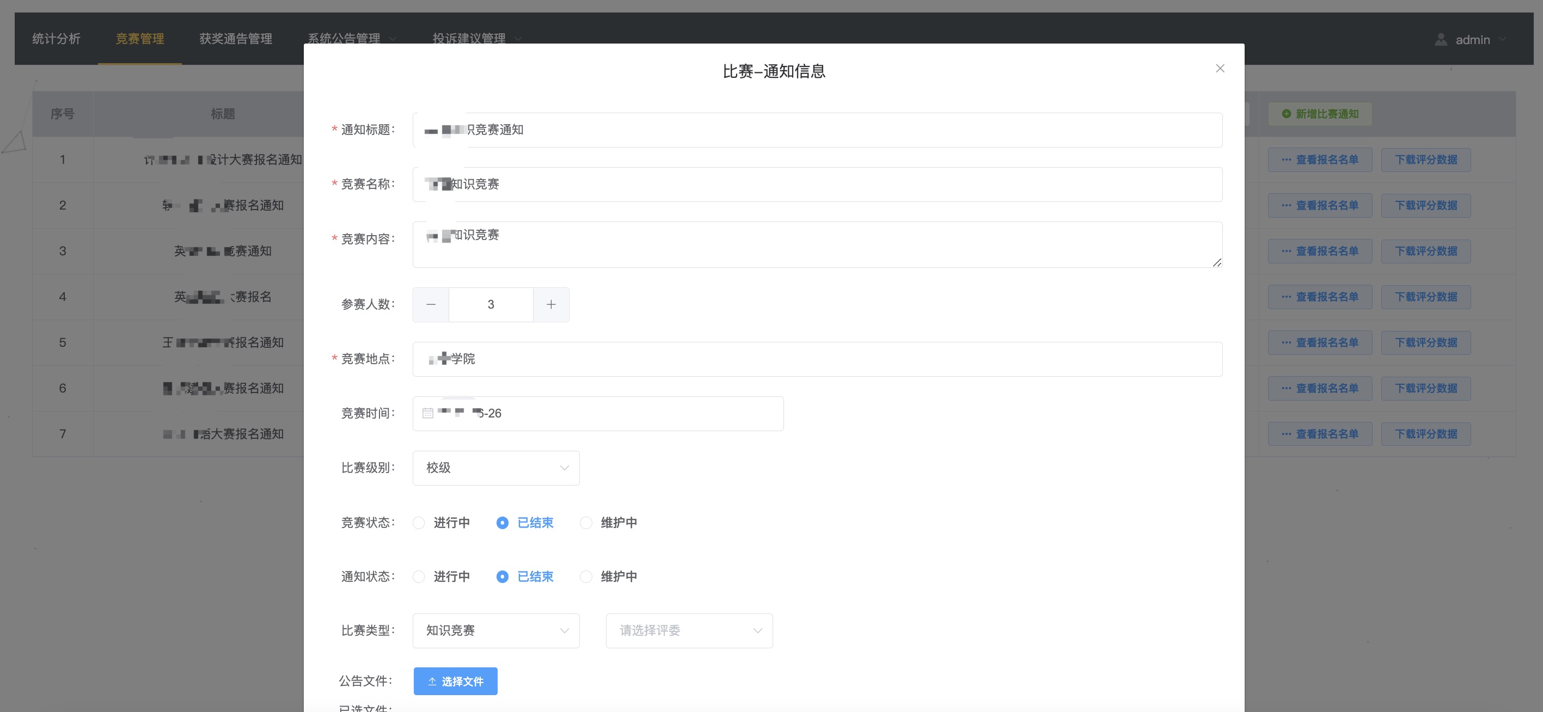This screenshot has height=712, width=1543.
Task: Click 下载评分数据 in row 5
Action: (1425, 342)
